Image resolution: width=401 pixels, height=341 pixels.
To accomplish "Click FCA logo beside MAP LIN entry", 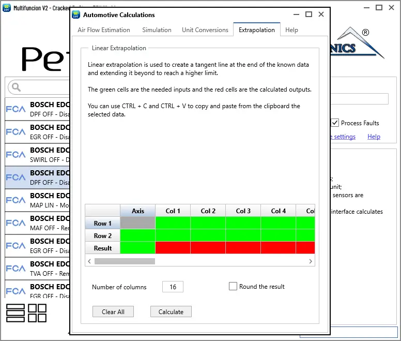I will coord(16,200).
